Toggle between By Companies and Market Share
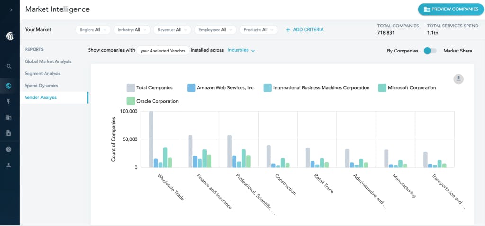Image resolution: width=485 pixels, height=226 pixels. [x=430, y=51]
